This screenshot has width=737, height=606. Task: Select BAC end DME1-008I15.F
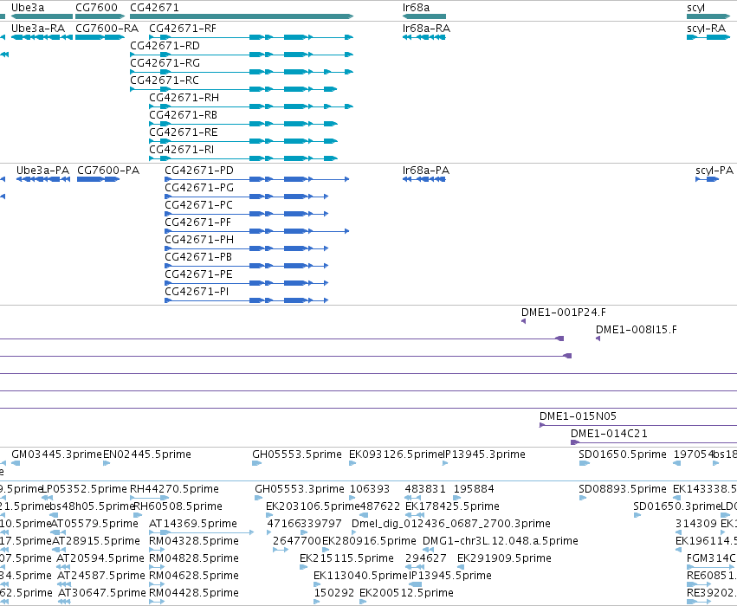tap(637, 329)
